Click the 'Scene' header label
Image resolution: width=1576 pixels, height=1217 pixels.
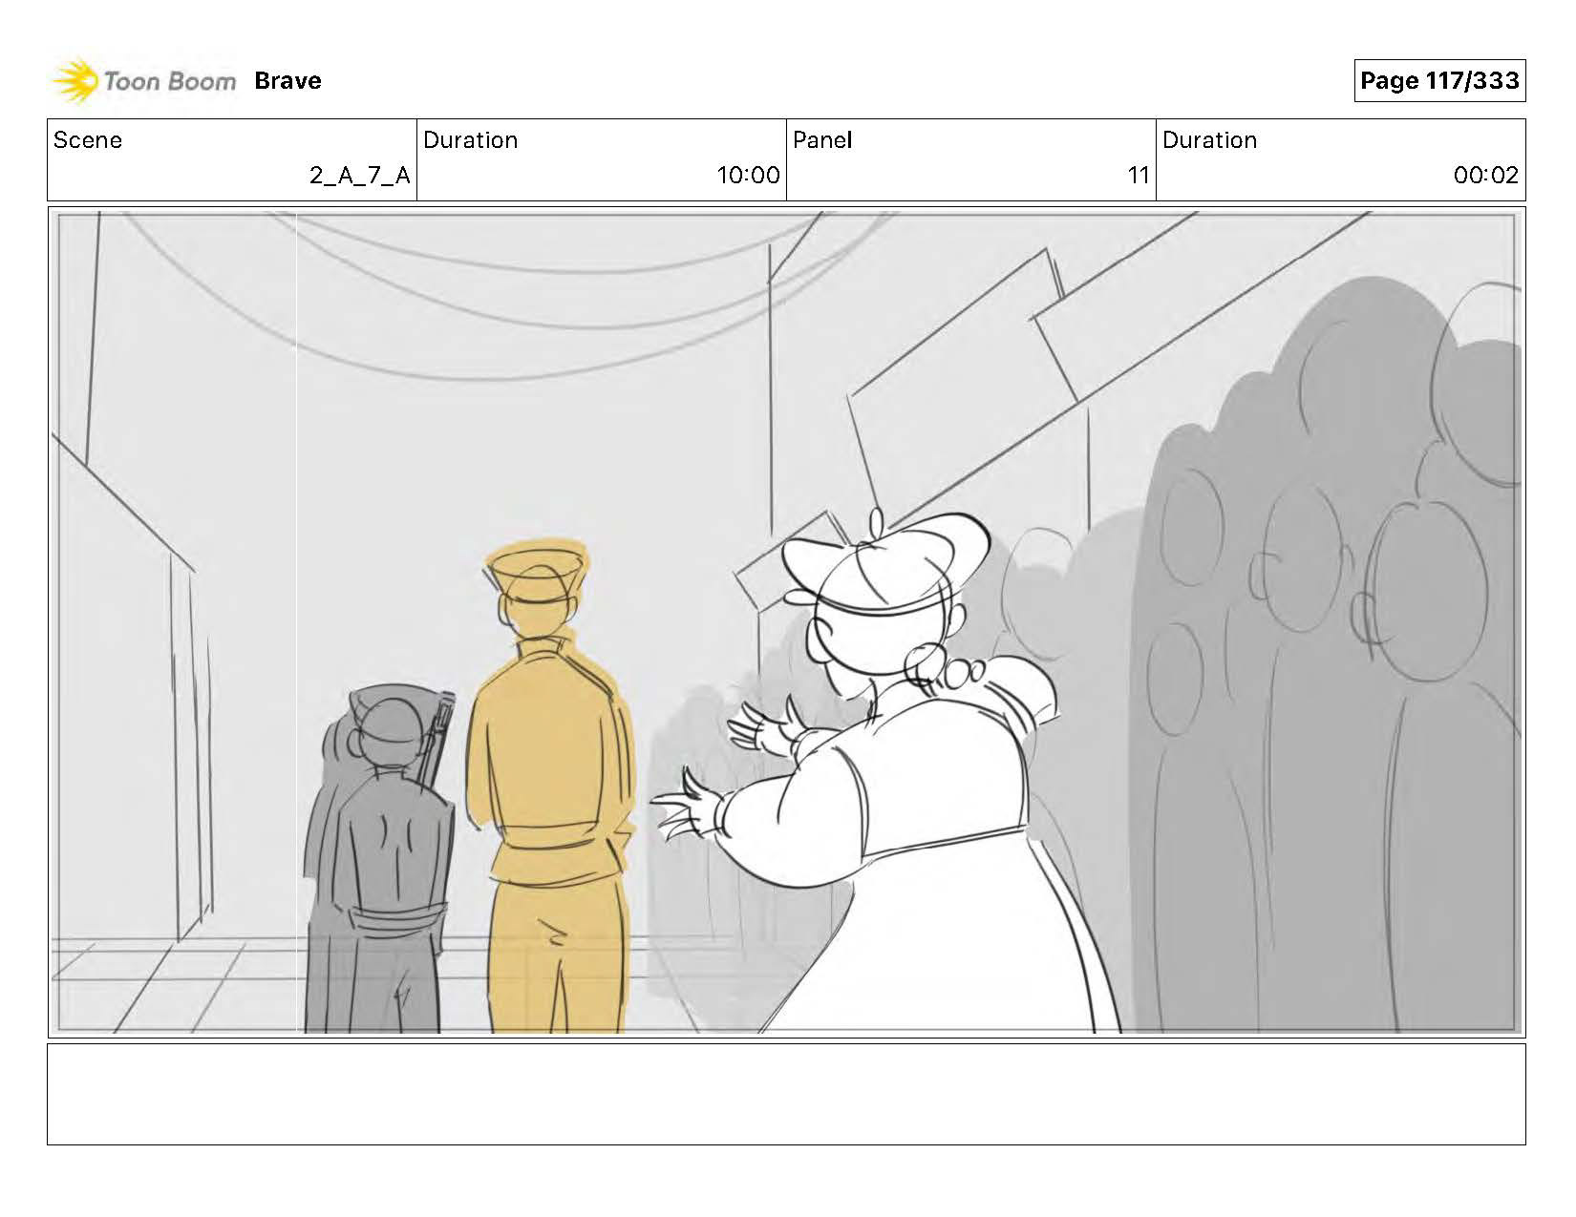tap(88, 140)
